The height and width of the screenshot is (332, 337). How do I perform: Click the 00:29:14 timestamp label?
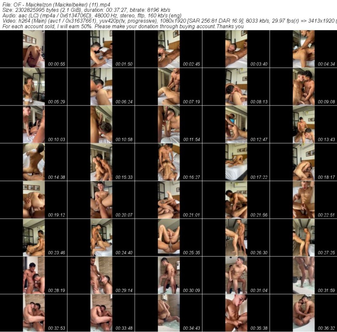click(x=124, y=291)
